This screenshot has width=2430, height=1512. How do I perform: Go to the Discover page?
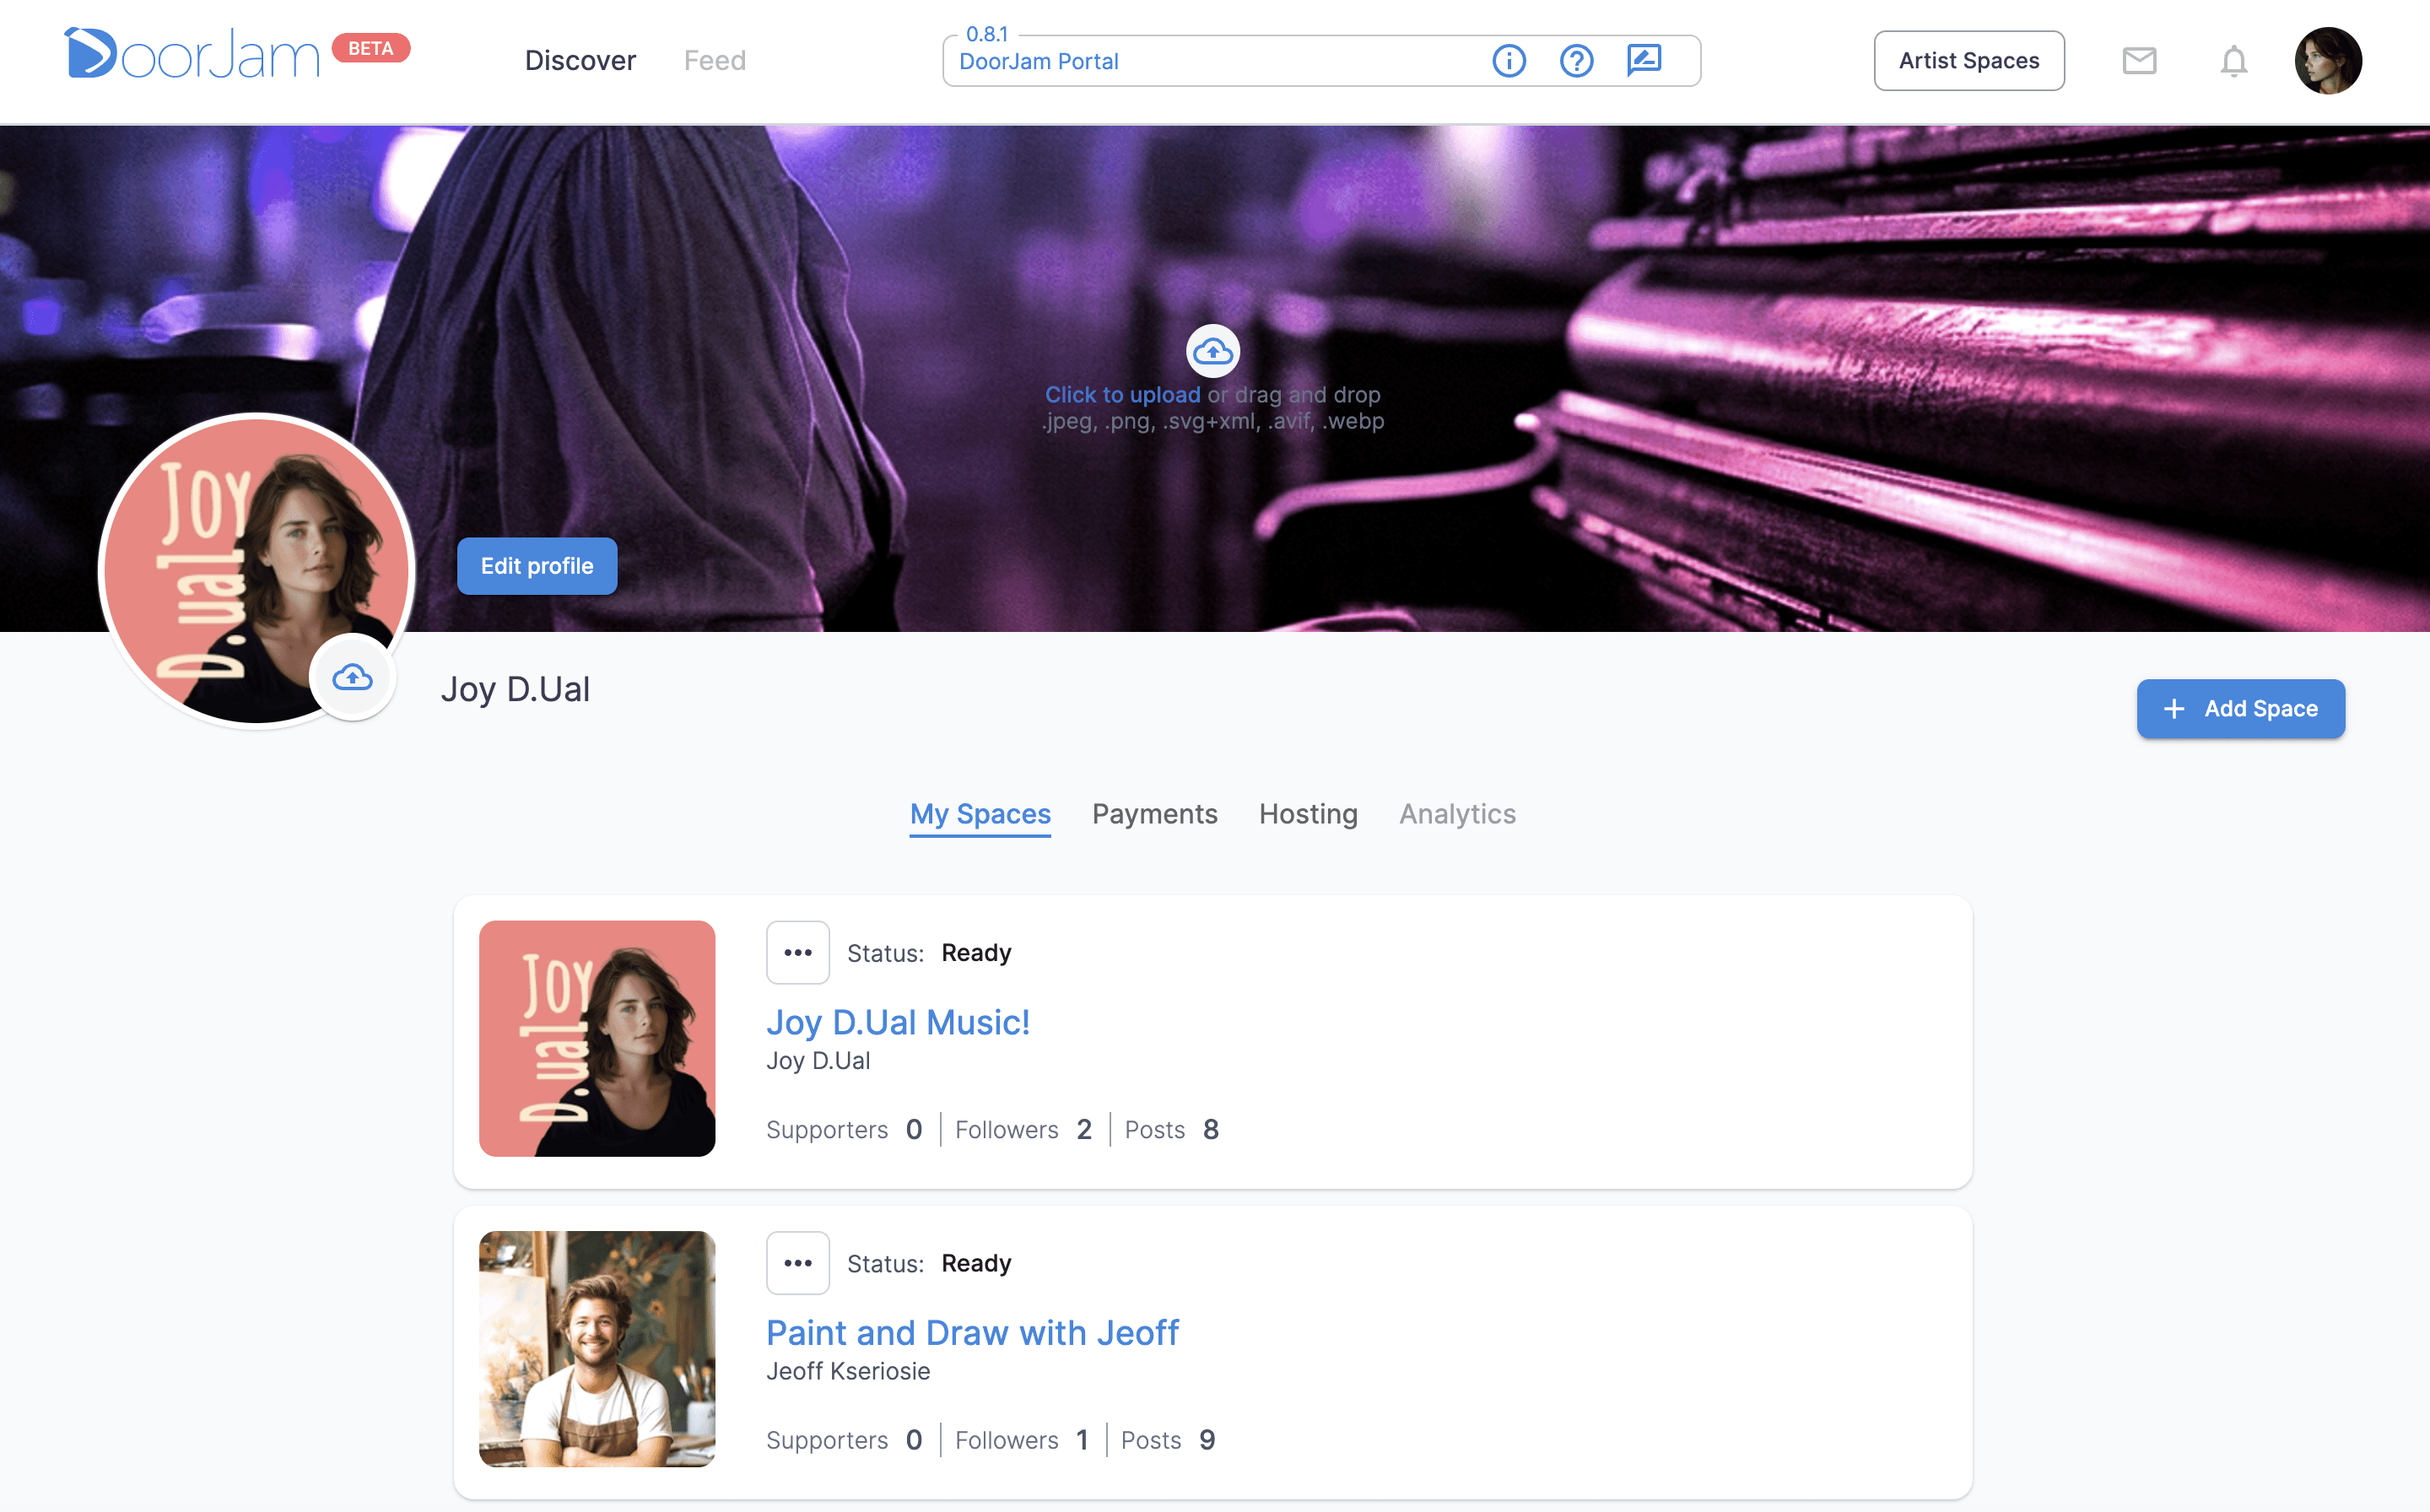(x=580, y=61)
